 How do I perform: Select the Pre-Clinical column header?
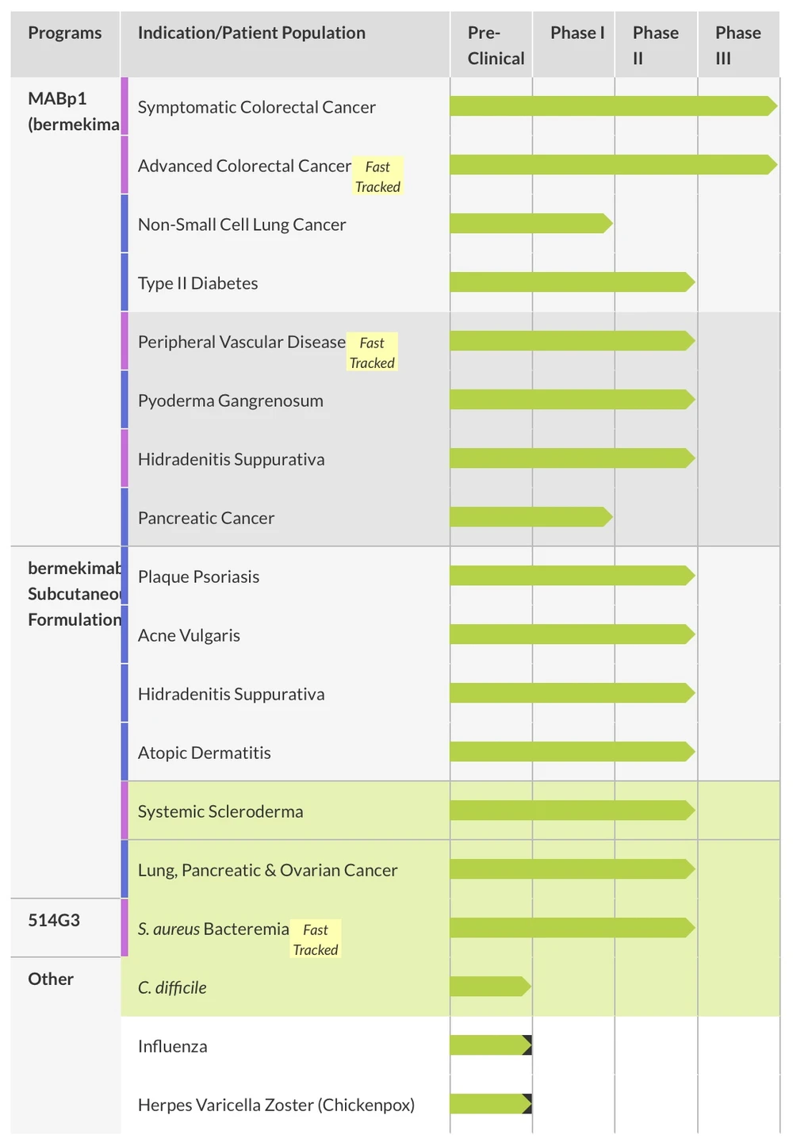[x=495, y=45]
